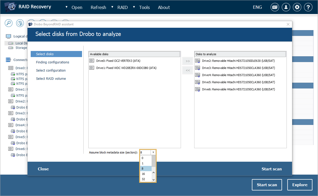Click the Disks to analyze column header
This screenshot has width=318, height=196.
tap(240, 54)
